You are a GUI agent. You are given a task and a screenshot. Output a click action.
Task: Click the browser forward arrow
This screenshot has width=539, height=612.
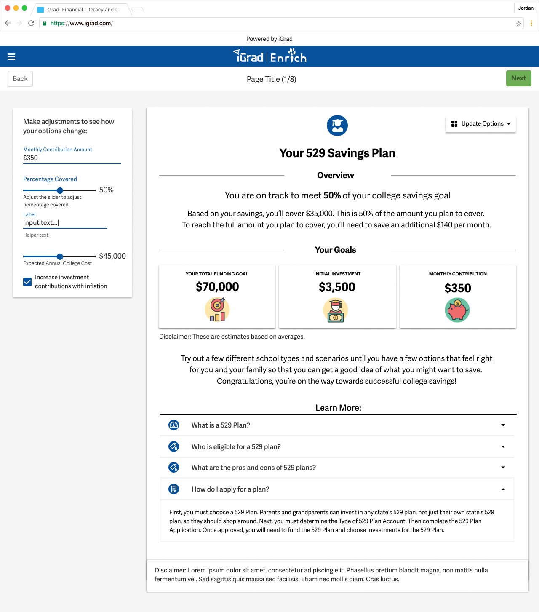(19, 23)
